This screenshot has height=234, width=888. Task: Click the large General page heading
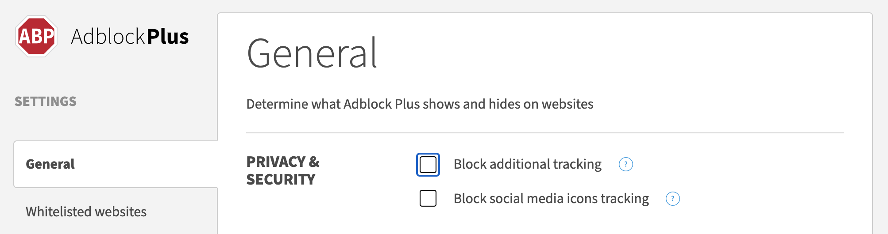coord(312,53)
